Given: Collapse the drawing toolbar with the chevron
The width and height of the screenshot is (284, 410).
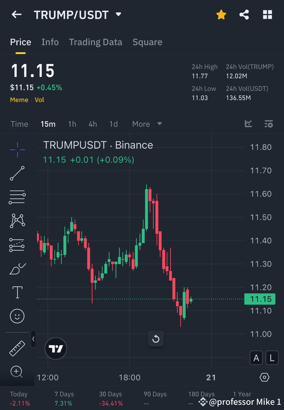Looking at the screenshot, I should tap(33, 339).
